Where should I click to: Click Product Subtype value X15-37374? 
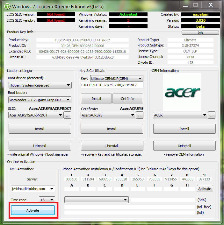pyautogui.click(x=190, y=45)
